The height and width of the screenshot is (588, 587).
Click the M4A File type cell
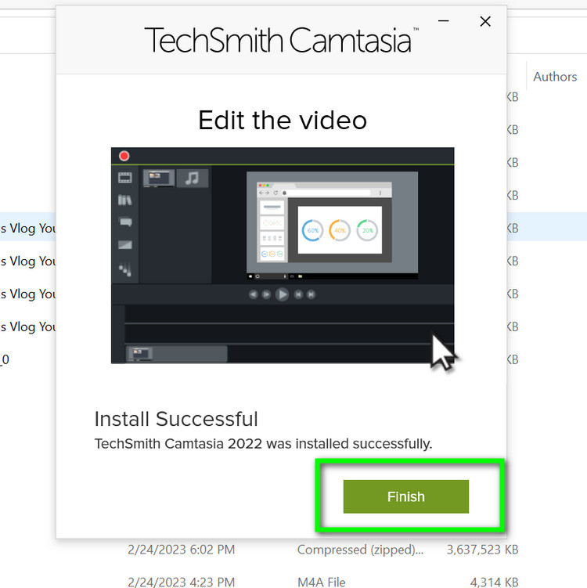(x=321, y=582)
